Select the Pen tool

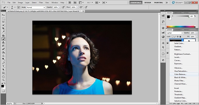3,63
